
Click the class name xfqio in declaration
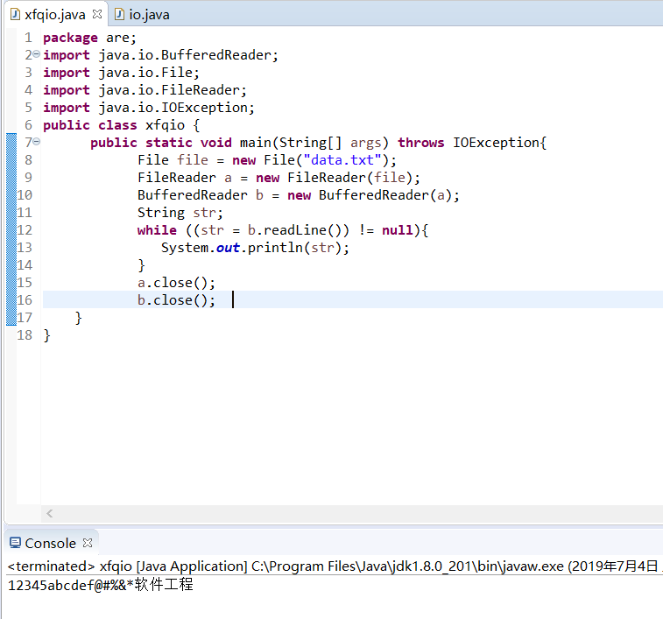(x=165, y=125)
